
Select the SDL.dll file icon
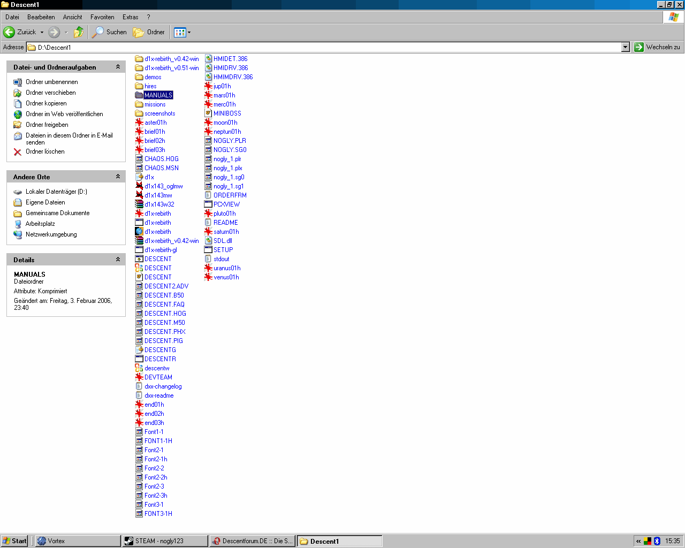coord(209,241)
